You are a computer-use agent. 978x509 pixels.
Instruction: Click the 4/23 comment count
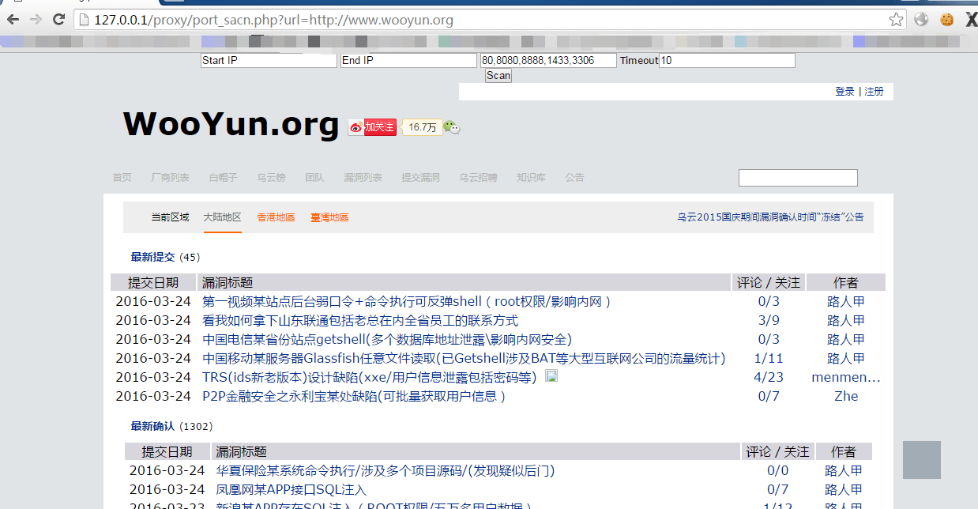tap(769, 377)
